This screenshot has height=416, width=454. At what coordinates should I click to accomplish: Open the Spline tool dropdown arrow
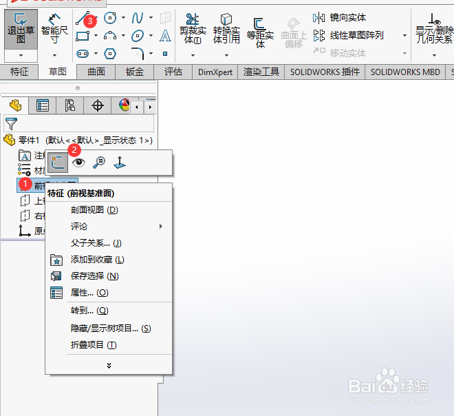151,18
